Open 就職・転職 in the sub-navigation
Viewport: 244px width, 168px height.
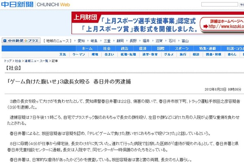click(x=129, y=55)
